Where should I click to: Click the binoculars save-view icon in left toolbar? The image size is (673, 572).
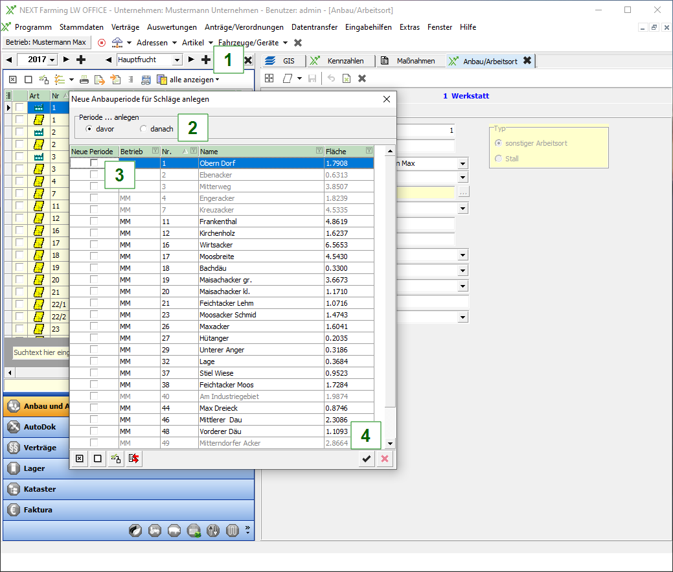pyautogui.click(x=146, y=80)
